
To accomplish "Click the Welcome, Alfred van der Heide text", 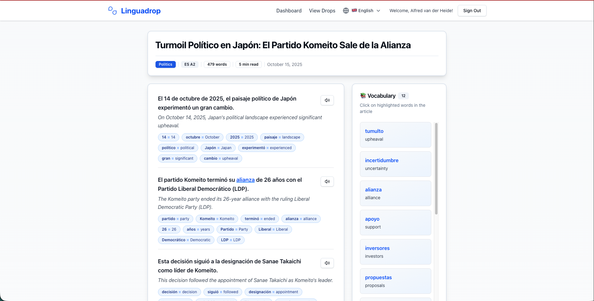I will click(421, 11).
